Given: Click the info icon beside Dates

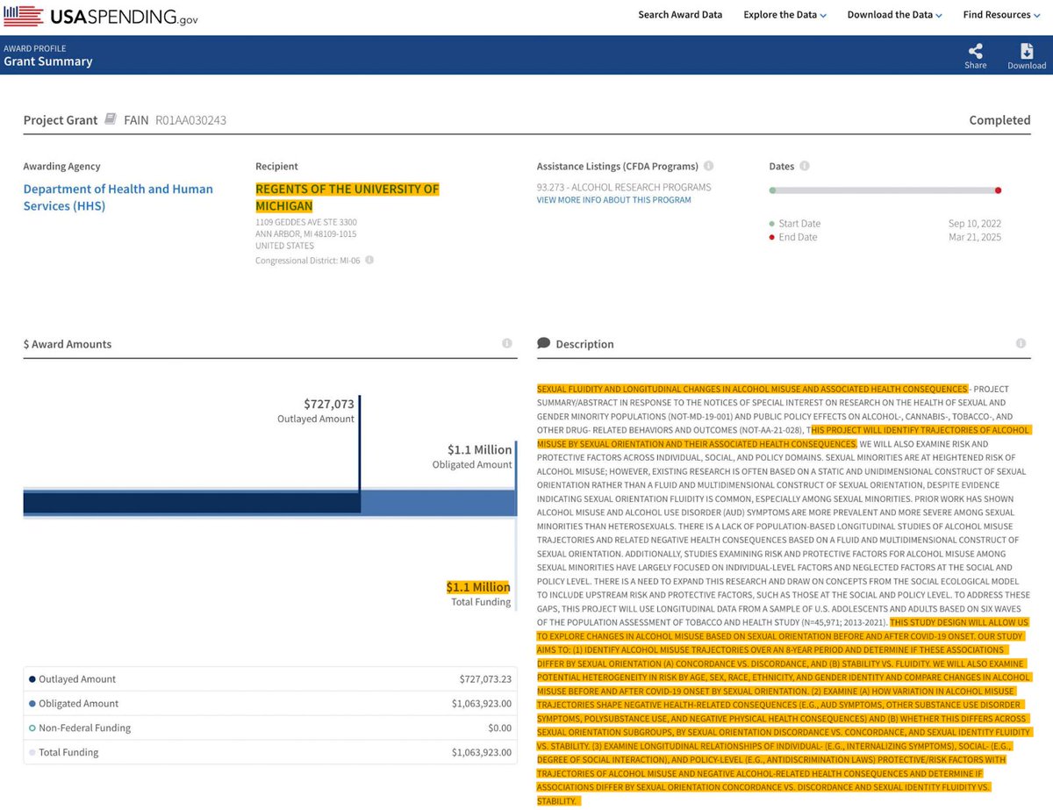Looking at the screenshot, I should click(805, 165).
